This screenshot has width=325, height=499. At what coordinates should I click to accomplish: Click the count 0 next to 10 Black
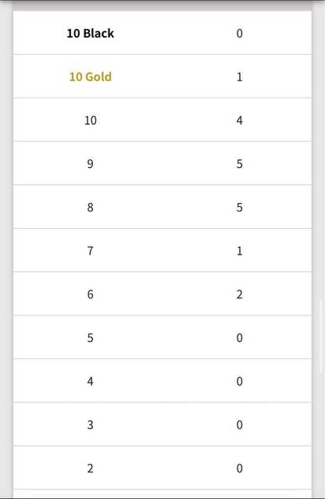click(239, 33)
